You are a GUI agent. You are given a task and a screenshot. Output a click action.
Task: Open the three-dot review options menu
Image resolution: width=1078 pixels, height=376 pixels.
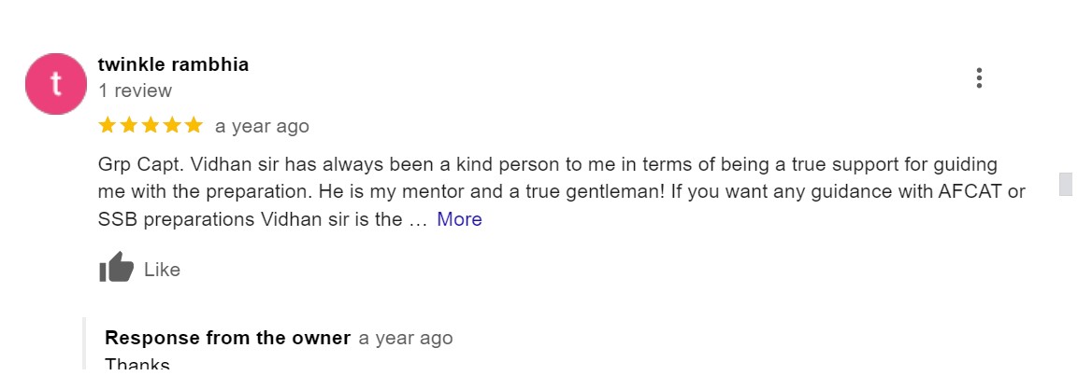978,78
